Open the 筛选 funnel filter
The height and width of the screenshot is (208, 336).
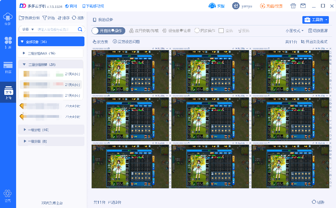pyautogui.click(x=49, y=18)
